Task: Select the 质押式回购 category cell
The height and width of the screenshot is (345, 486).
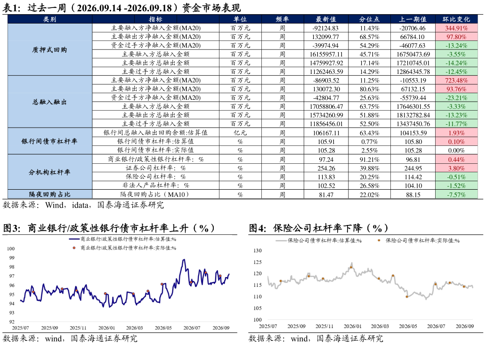Action: tap(49, 49)
